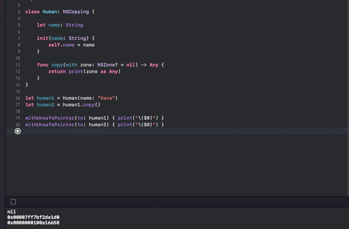Click line number 11 in the gutter
The height and width of the screenshot is (229, 349).
pos(18,65)
